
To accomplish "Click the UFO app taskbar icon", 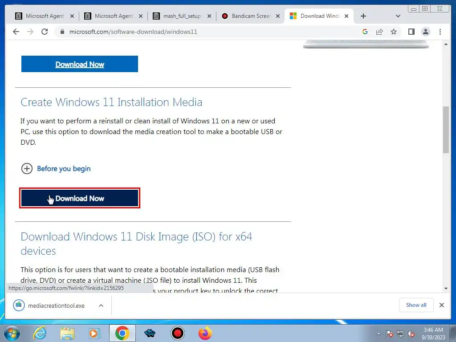I will pos(150,333).
